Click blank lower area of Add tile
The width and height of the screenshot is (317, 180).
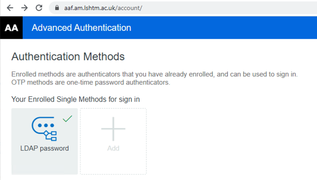click(x=113, y=163)
